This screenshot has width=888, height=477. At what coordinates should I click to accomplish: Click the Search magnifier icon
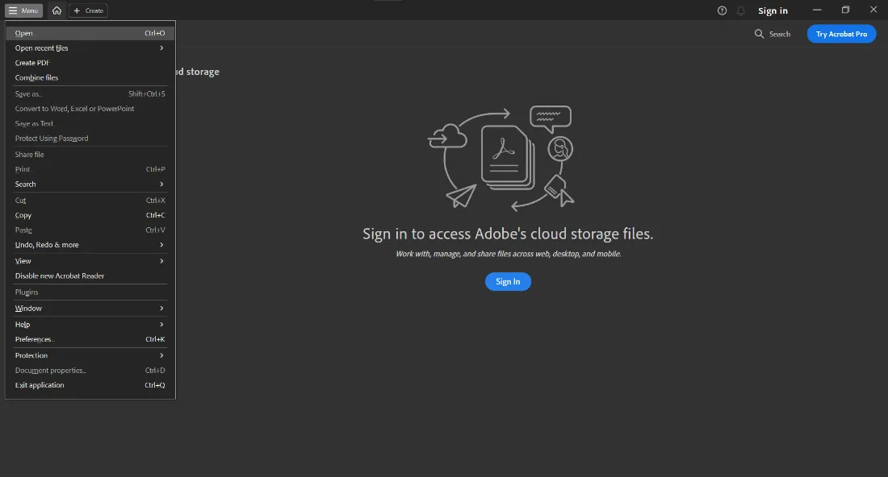[759, 34]
